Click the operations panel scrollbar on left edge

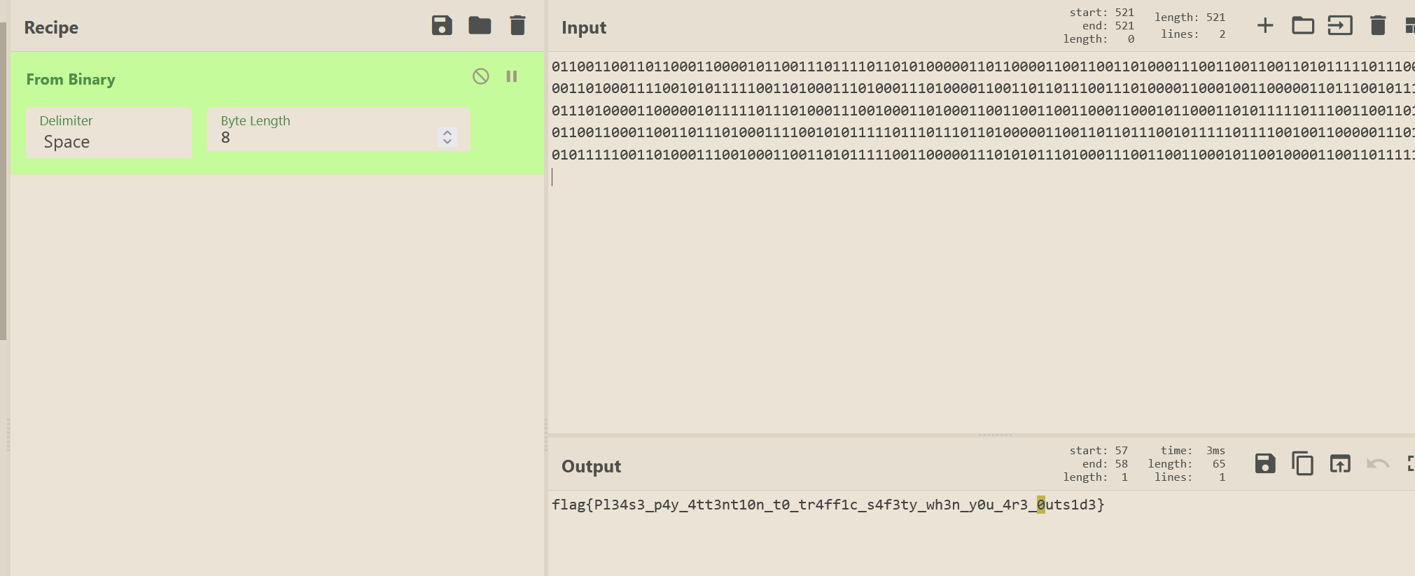point(3,181)
